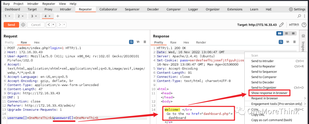Toggle response word wrap icon

pos(281,42)
